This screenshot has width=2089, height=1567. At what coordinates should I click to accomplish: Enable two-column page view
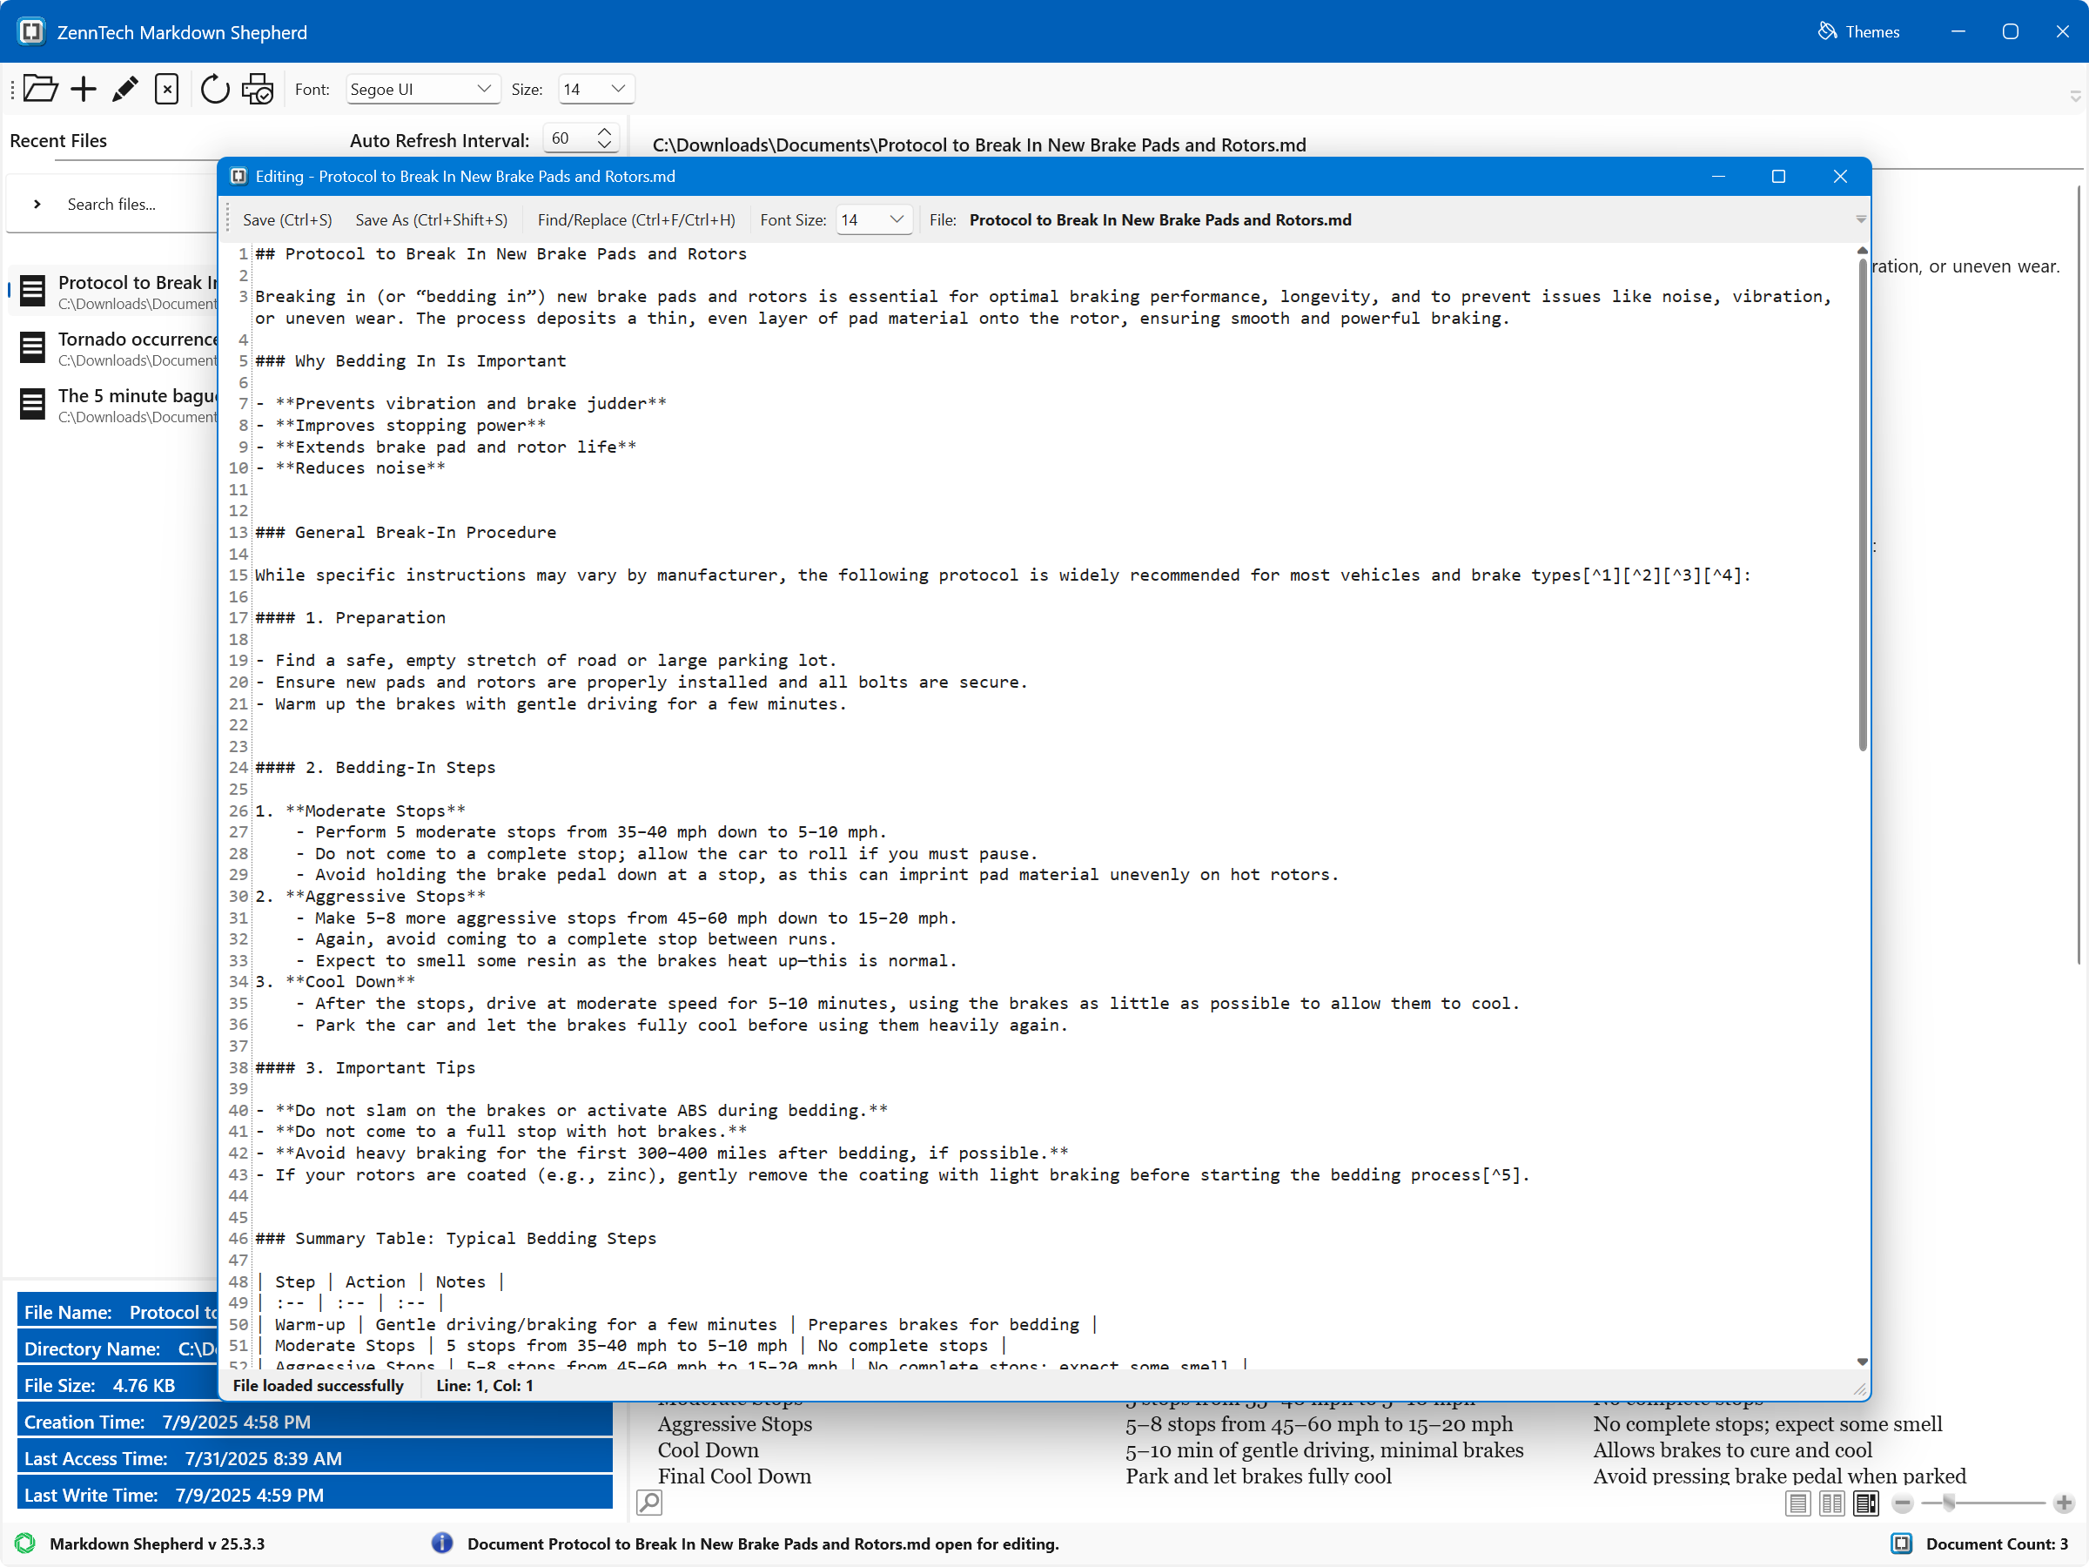coord(1832,1503)
